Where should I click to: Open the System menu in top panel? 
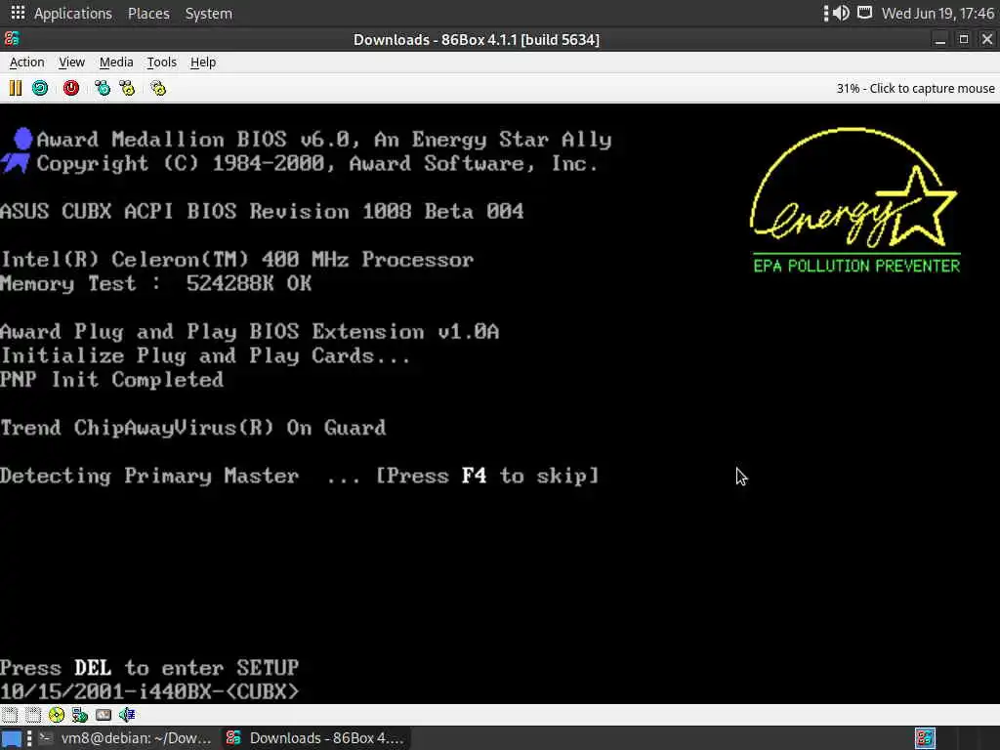tap(209, 14)
